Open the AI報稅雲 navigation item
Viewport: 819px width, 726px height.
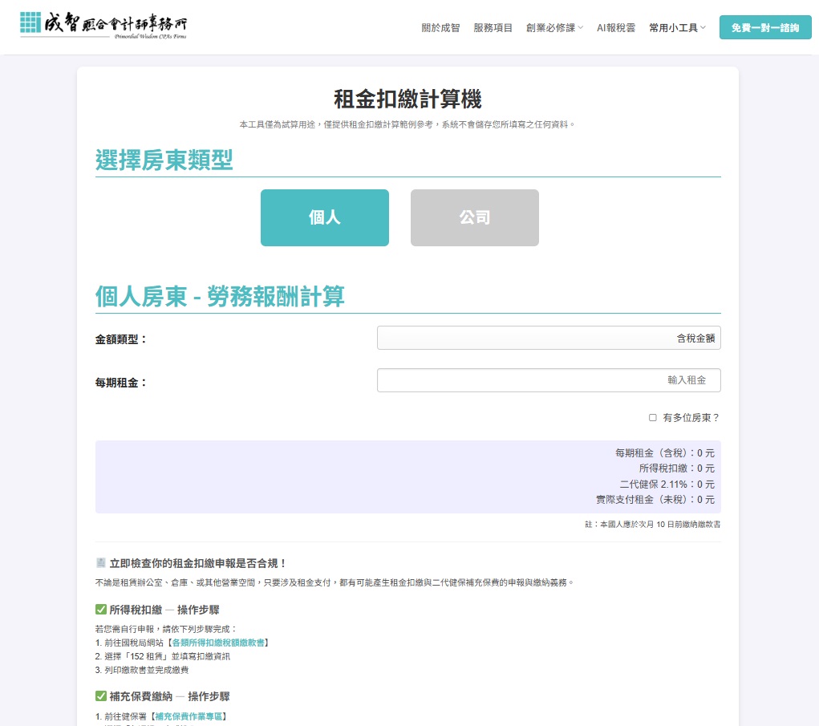615,28
